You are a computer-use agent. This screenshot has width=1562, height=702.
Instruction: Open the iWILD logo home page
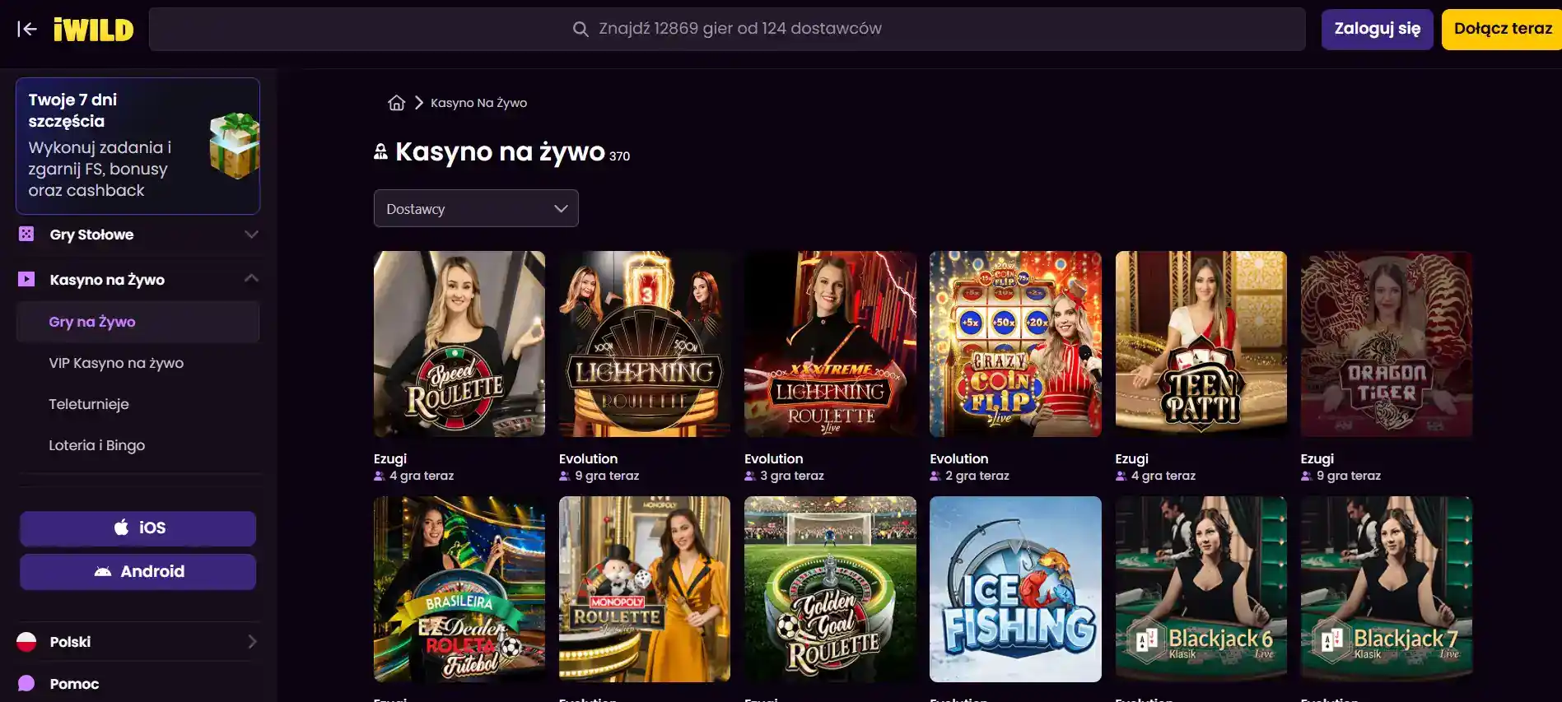(93, 30)
